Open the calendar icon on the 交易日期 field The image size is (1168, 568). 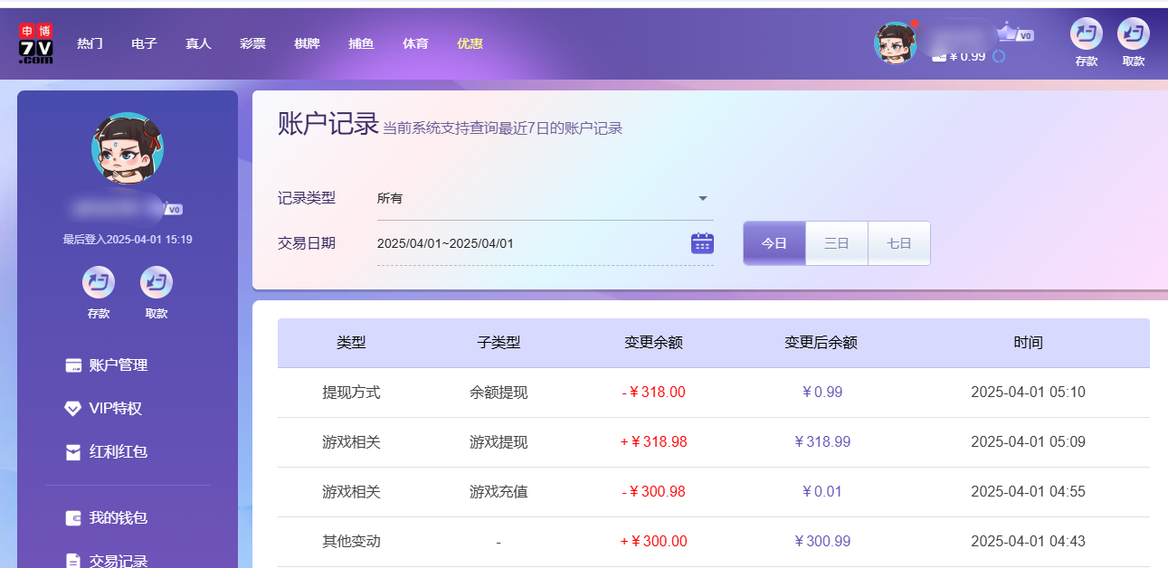(x=701, y=242)
